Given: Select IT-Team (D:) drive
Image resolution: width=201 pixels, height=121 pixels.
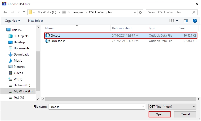Looking at the screenshot, I should pos(22,85).
